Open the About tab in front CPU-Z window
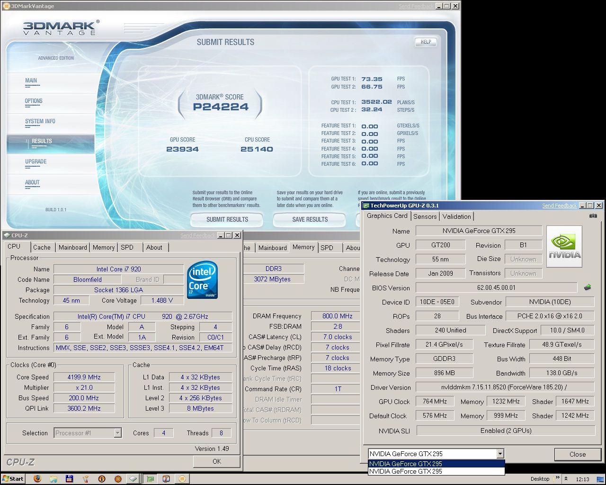 [x=154, y=247]
